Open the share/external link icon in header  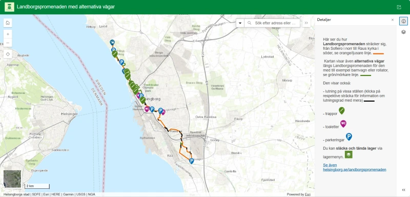(399, 7)
